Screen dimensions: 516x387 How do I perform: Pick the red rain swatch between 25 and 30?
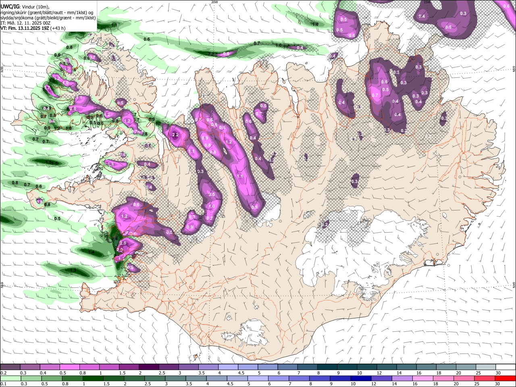[x=484, y=379]
